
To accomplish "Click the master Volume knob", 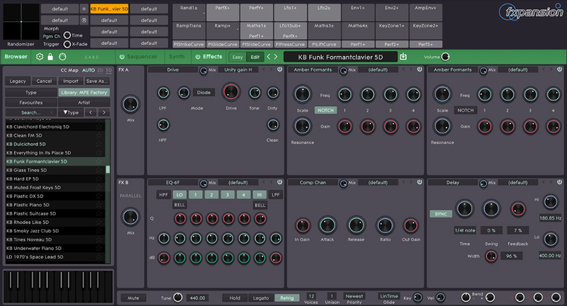I will pyautogui.click(x=446, y=57).
